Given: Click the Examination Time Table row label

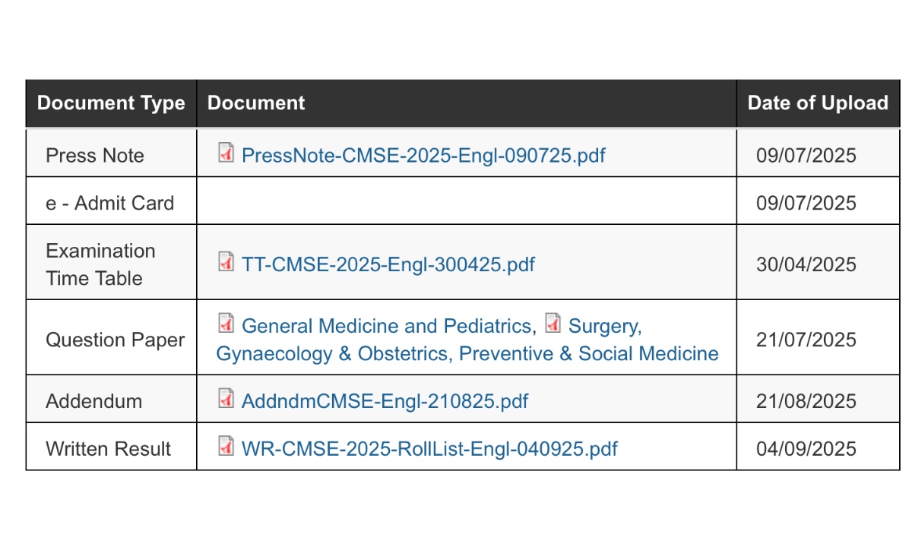Looking at the screenshot, I should click(x=100, y=264).
